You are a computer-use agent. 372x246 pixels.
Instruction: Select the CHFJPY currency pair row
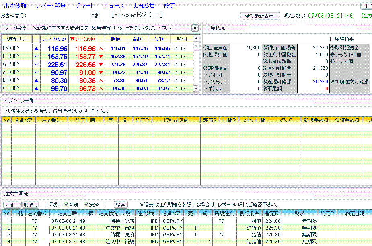click(x=97, y=88)
